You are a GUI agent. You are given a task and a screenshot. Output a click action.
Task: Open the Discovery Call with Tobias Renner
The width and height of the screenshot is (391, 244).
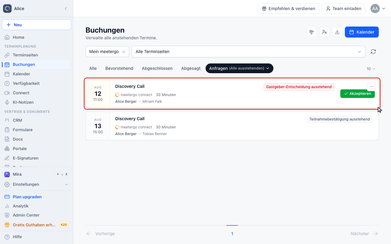[232, 126]
